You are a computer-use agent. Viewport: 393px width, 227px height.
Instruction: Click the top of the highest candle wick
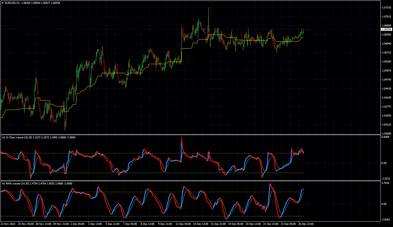pyautogui.click(x=208, y=8)
